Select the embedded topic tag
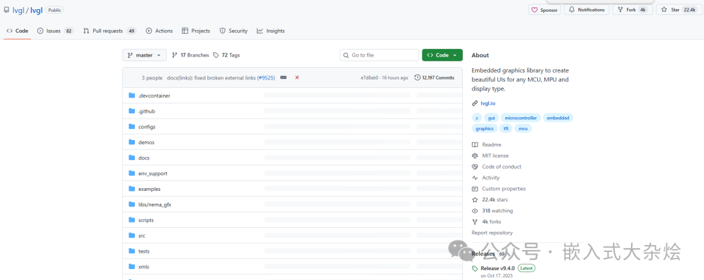This screenshot has width=704, height=280. click(x=558, y=118)
